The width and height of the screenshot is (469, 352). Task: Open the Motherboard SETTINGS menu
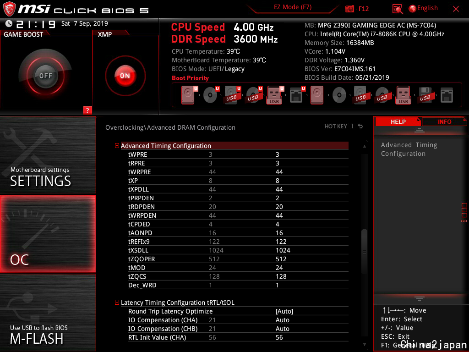48,155
